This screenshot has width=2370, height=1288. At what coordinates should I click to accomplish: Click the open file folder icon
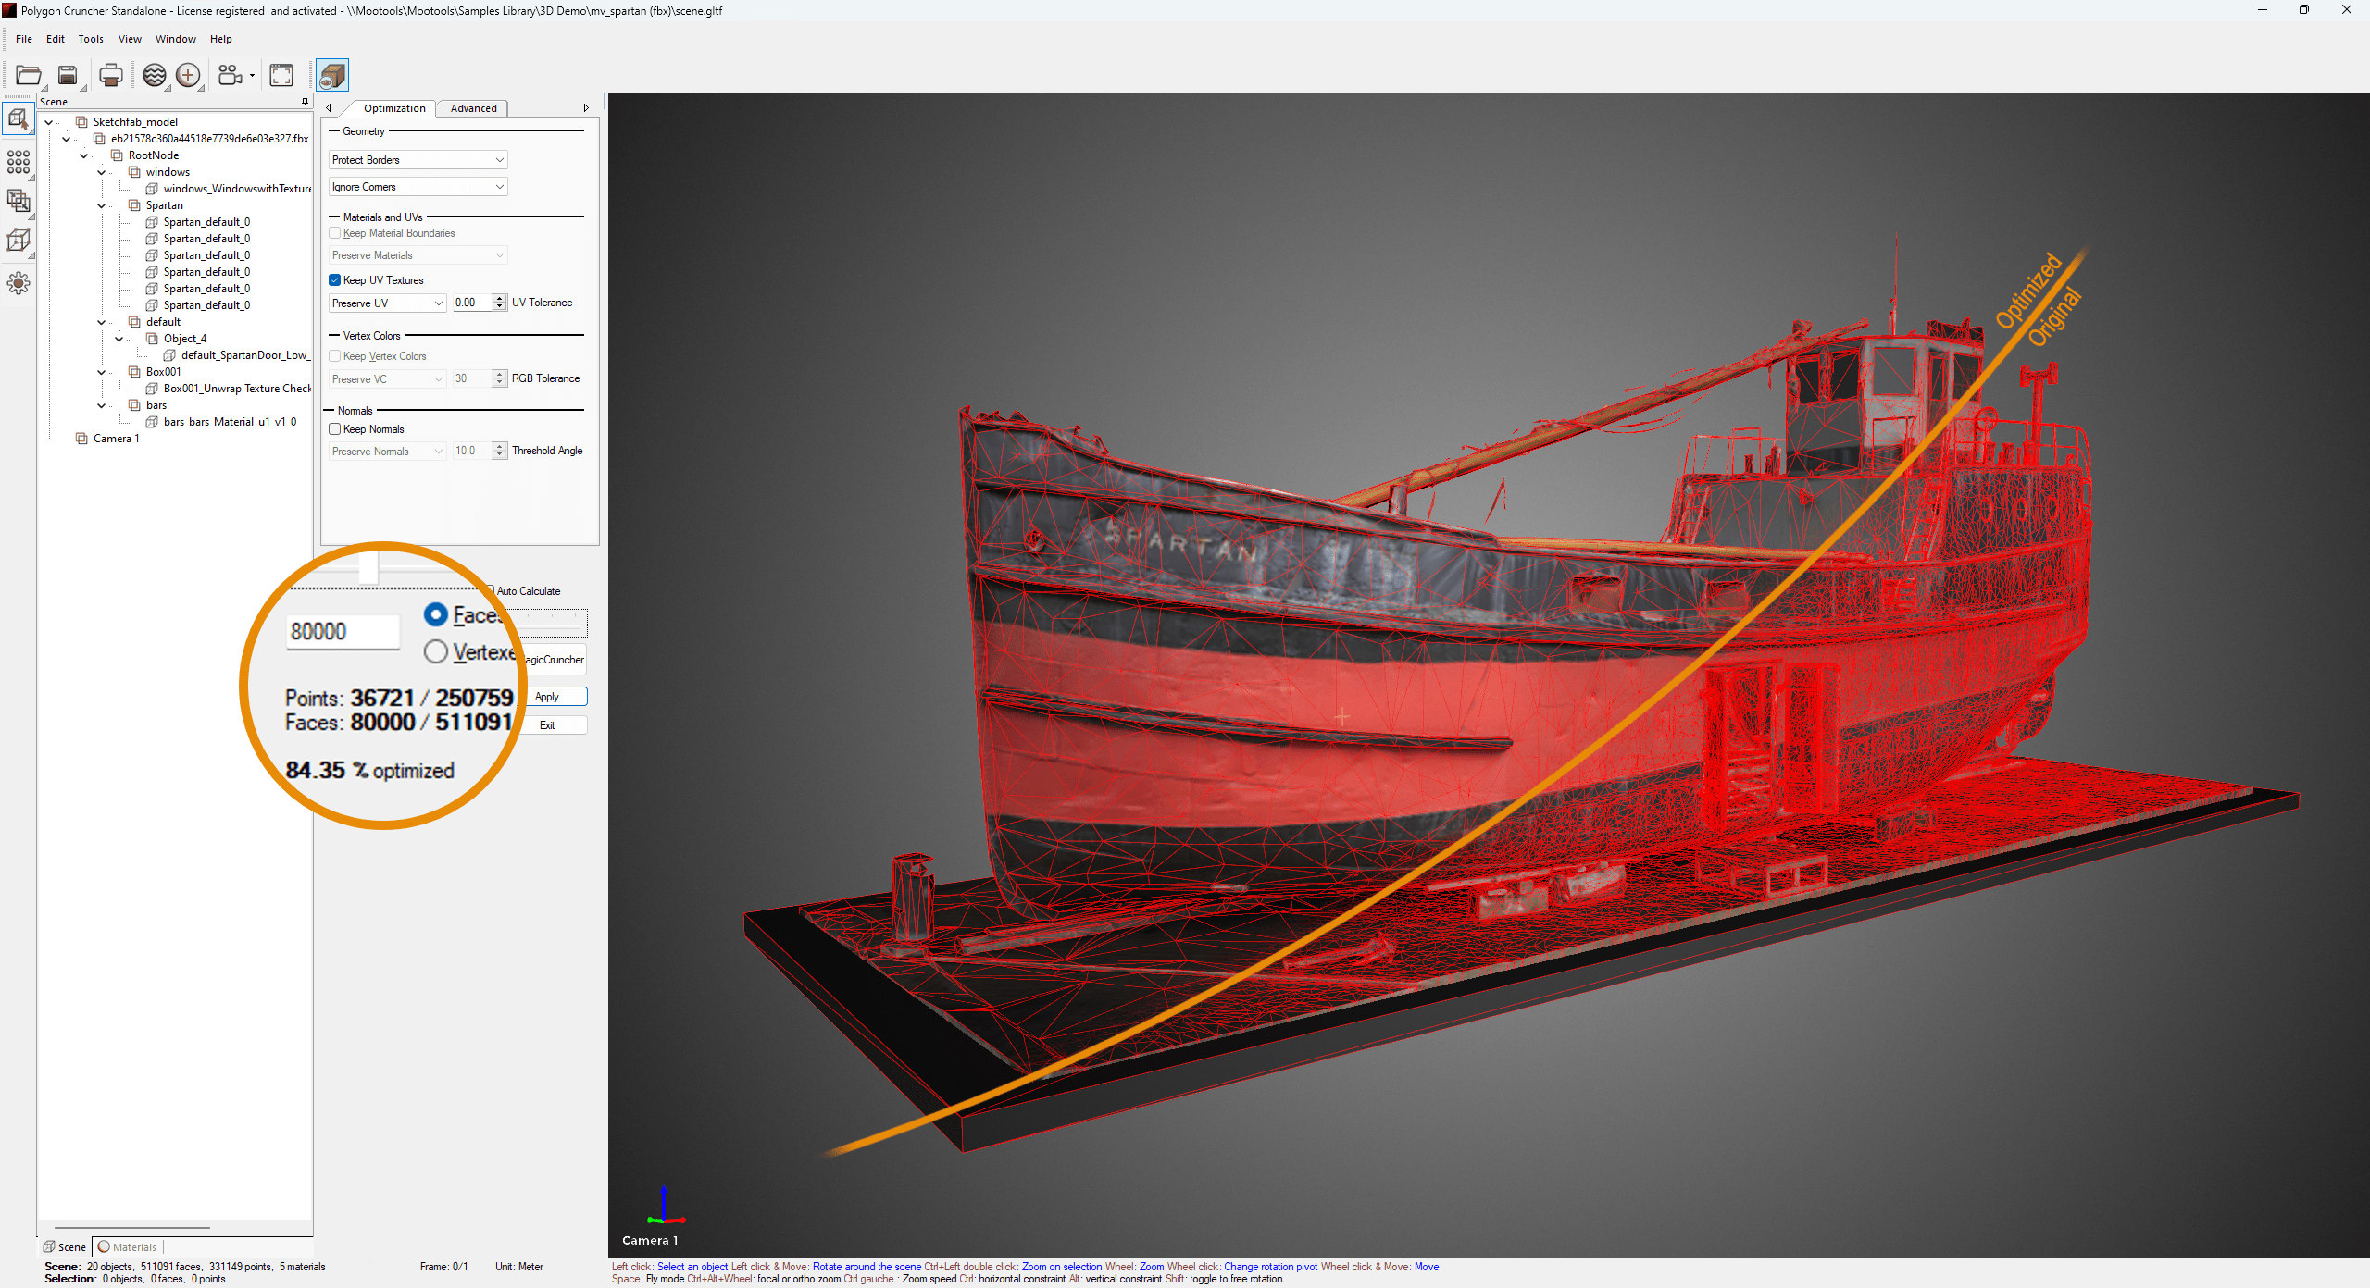(x=29, y=75)
